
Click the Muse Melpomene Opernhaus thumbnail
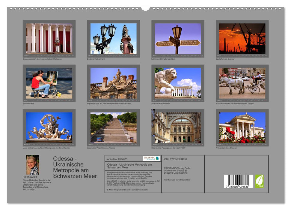point(48,127)
